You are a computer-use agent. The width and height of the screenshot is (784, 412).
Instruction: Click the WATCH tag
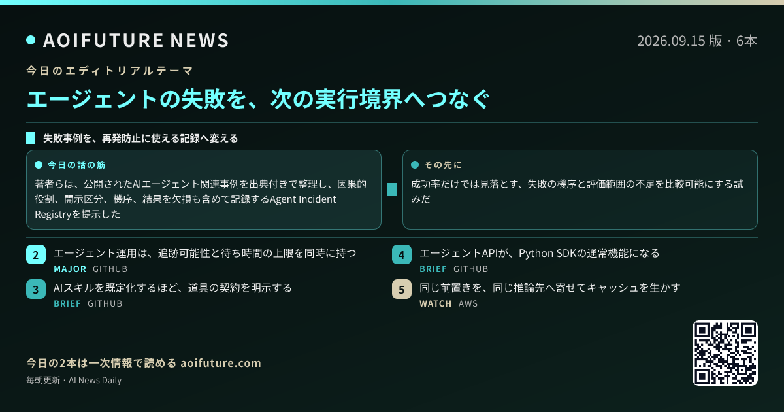436,303
